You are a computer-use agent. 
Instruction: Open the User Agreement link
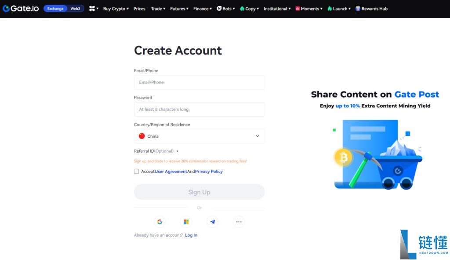pos(171,172)
